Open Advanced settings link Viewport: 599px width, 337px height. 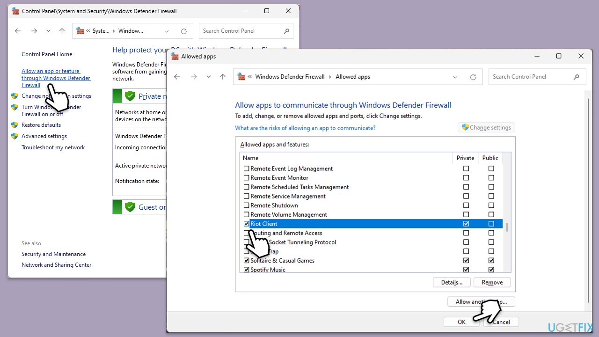(44, 136)
